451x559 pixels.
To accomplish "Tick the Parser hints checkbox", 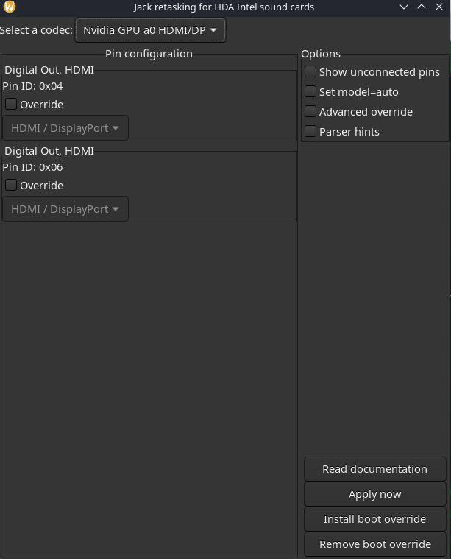I will coord(311,132).
